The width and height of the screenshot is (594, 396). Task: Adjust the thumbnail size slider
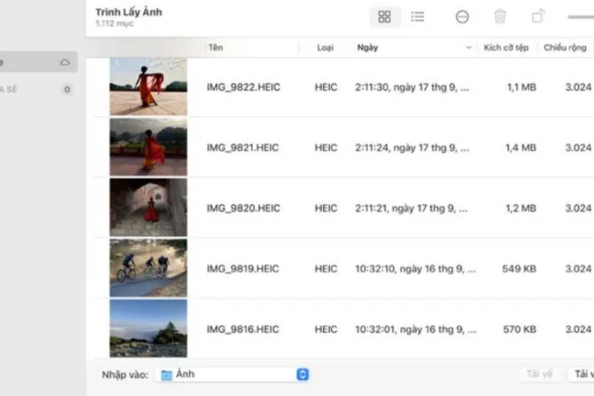point(581,17)
